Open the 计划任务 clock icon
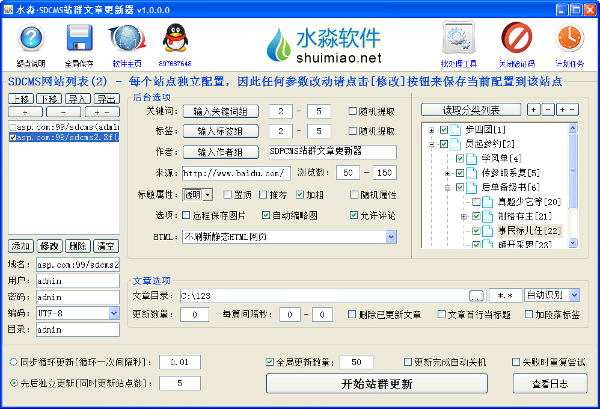The width and height of the screenshot is (600, 409). pyautogui.click(x=569, y=38)
